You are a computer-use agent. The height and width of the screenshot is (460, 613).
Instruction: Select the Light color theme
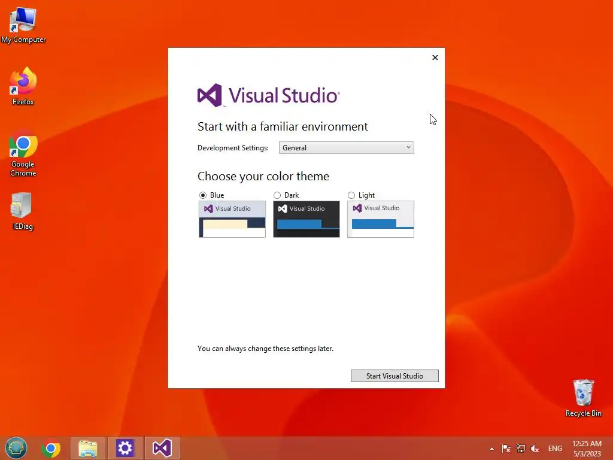[x=351, y=195]
